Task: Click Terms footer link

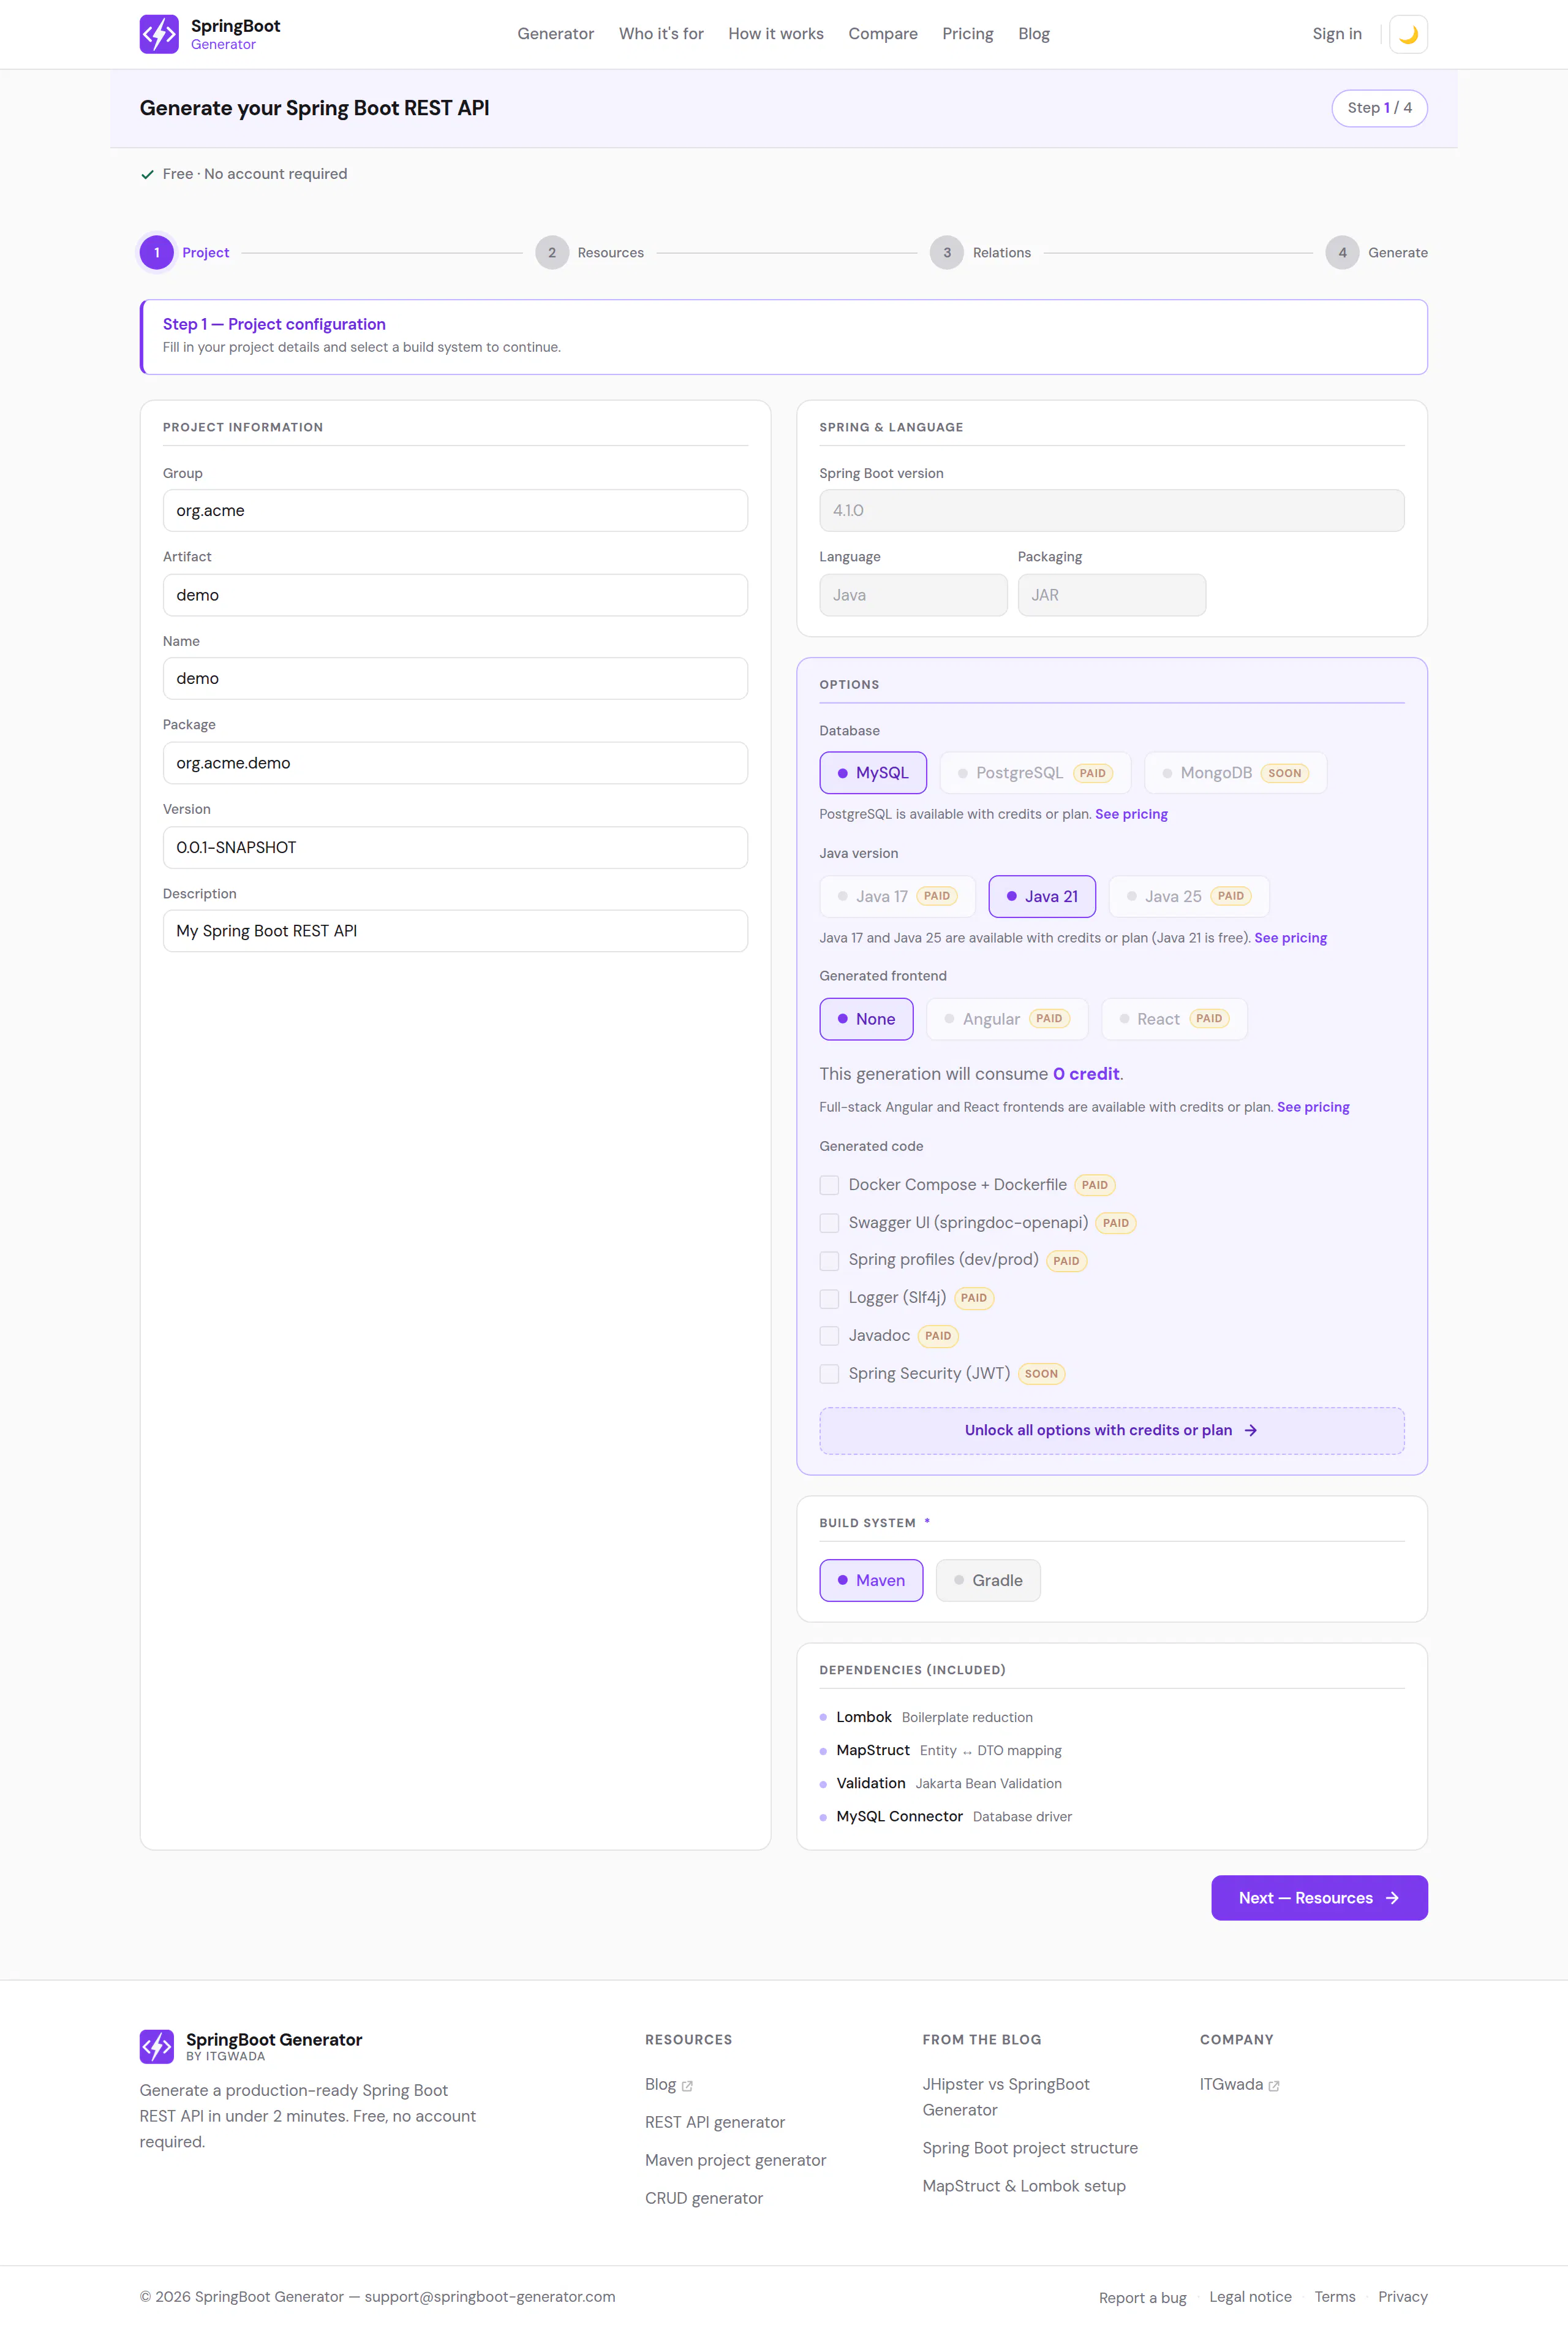Action: coord(1335,2297)
